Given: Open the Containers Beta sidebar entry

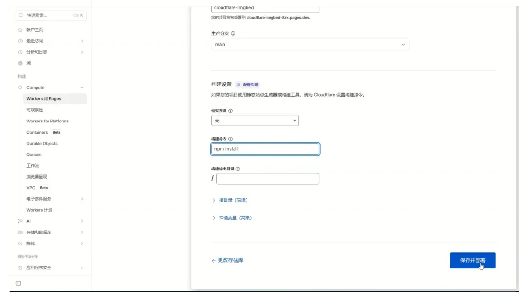Looking at the screenshot, I should tap(37, 132).
